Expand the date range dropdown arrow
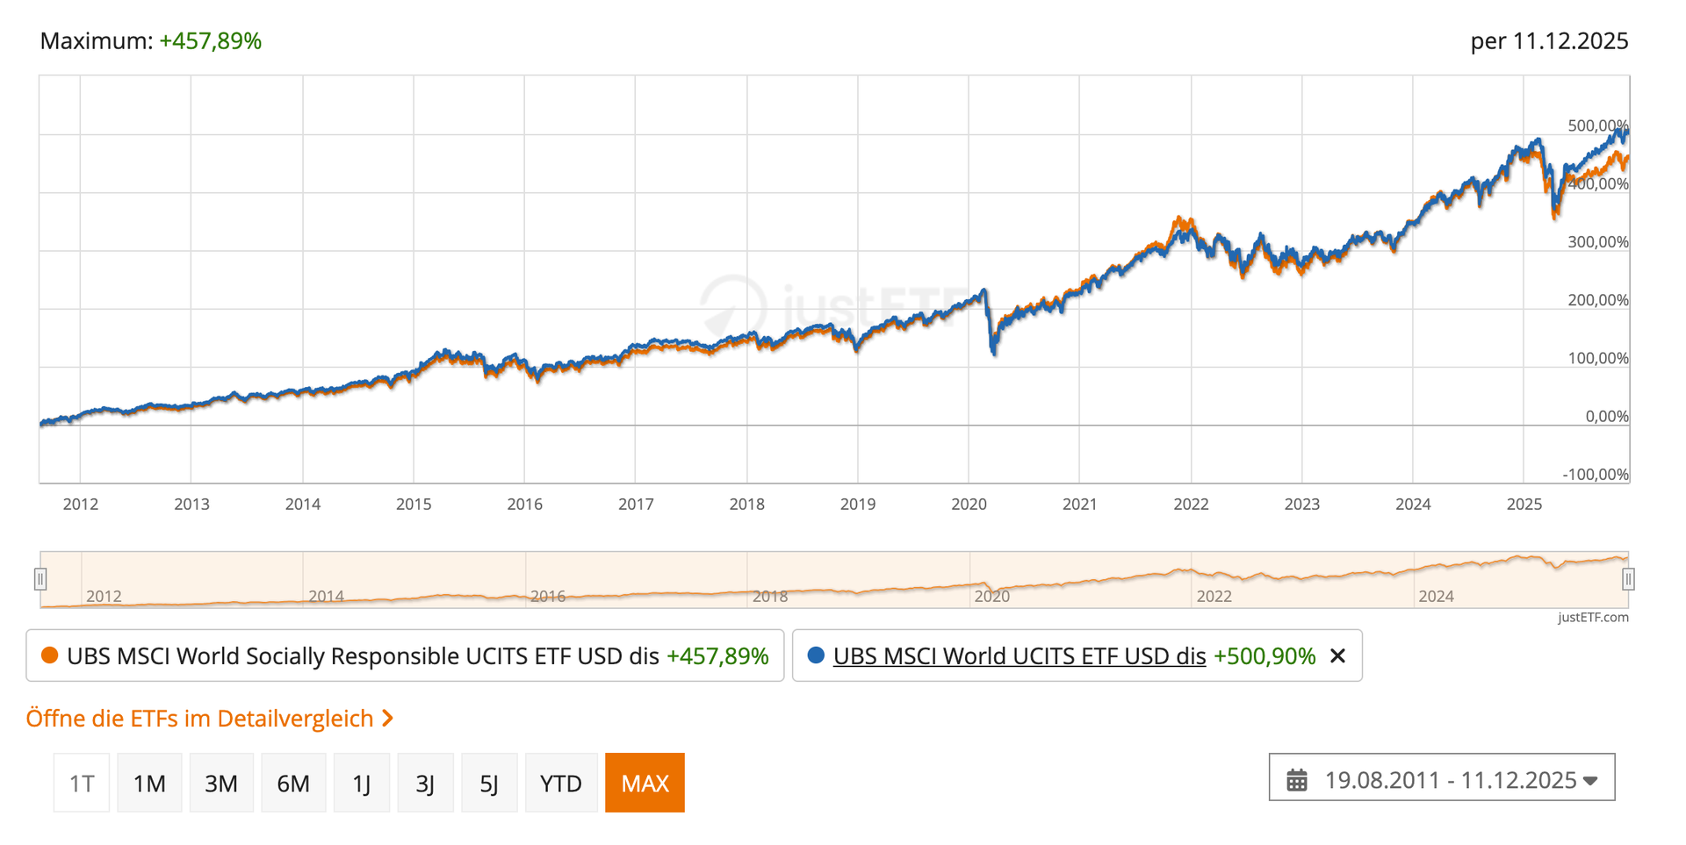Viewport: 1686px width, 845px height. pyautogui.click(x=1590, y=781)
